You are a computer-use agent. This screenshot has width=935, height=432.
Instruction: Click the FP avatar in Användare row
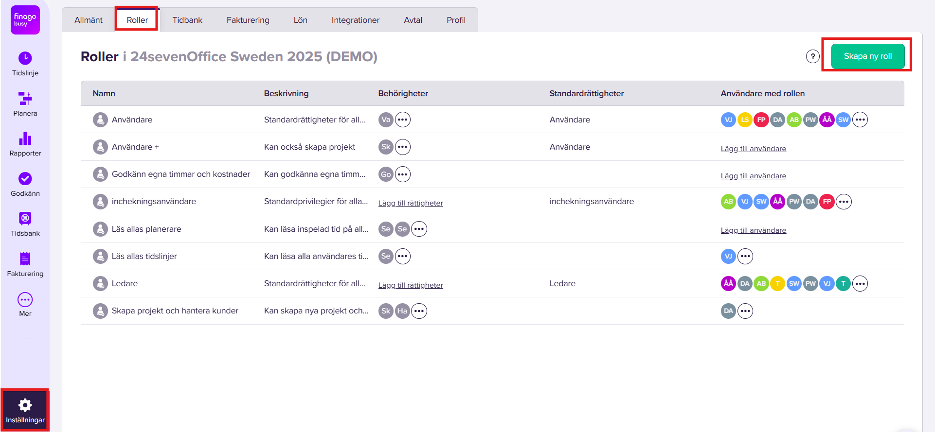(761, 120)
